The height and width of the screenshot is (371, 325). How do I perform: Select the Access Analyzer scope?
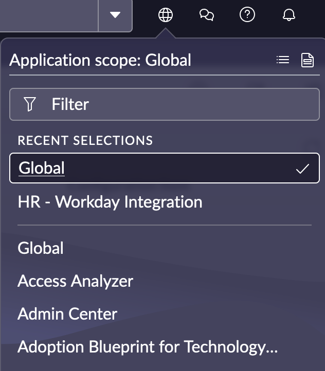(x=75, y=281)
